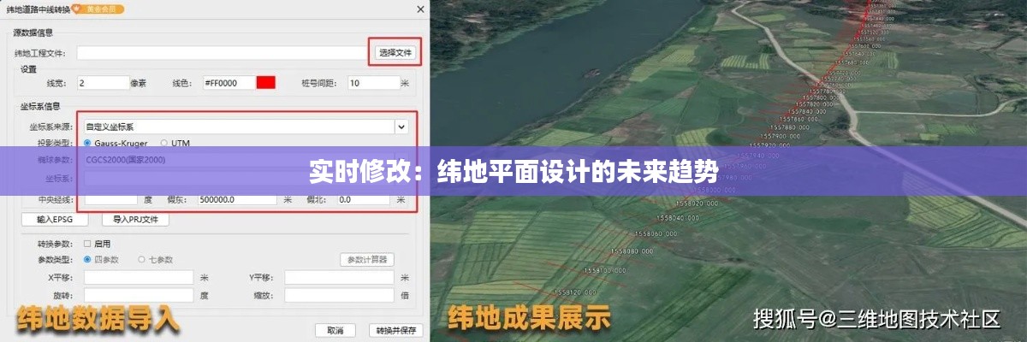Screen dimensions: 1027x342
Task: Click the 线宽 input field
Action: click(x=102, y=83)
